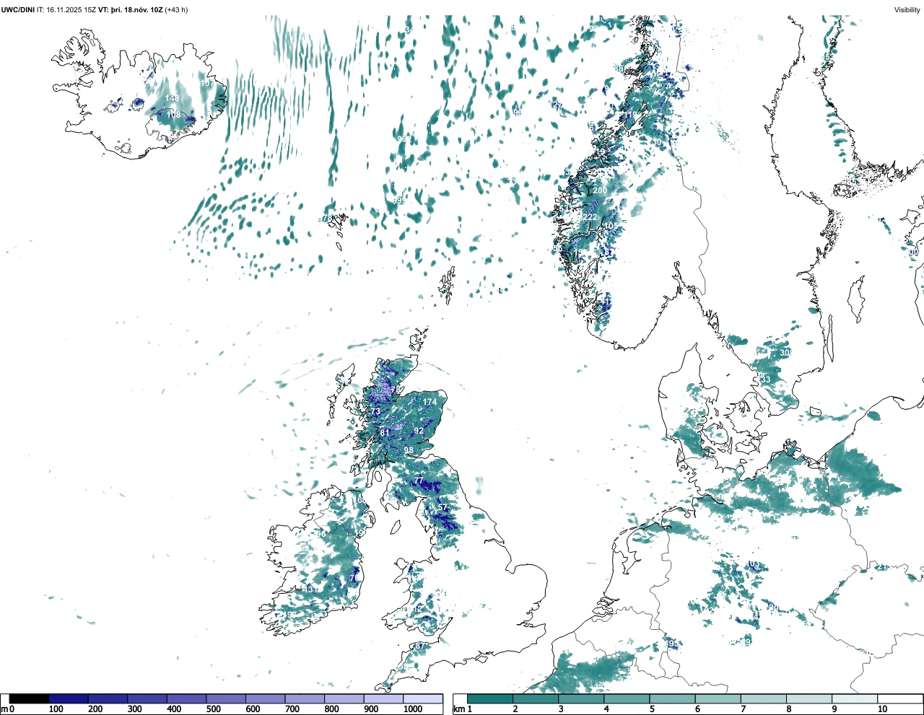Viewport: 924px width, 715px height.
Task: Click the 'm' unit label on the legend
Action: (4, 709)
